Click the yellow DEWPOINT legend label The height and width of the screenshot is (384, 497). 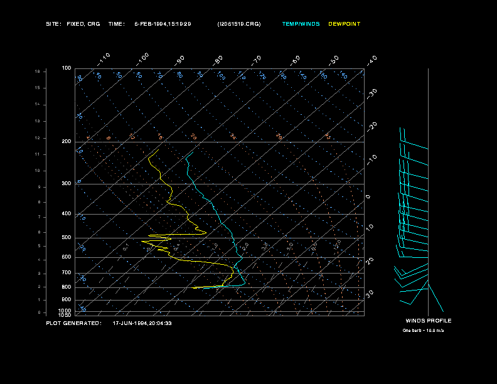(345, 24)
